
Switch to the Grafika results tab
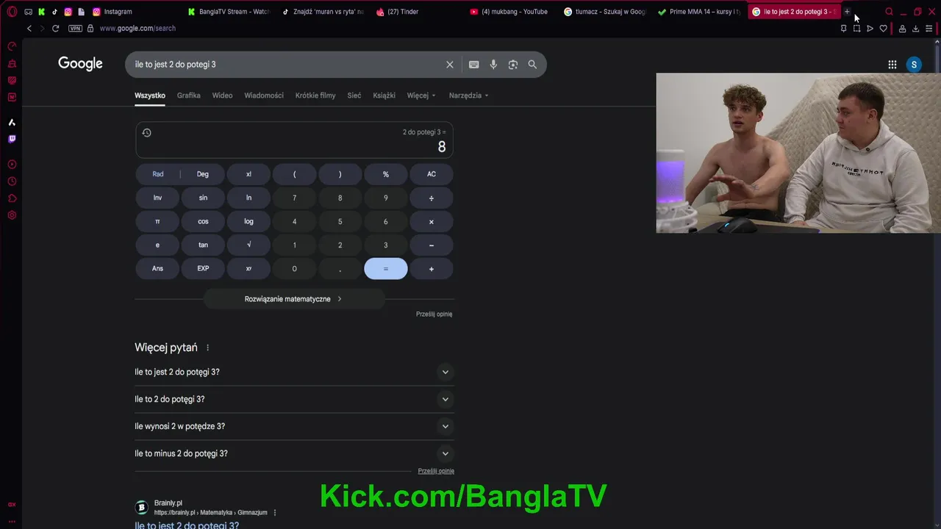click(189, 96)
